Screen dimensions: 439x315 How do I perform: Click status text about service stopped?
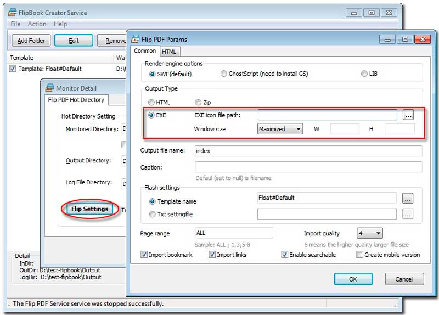pyautogui.click(x=88, y=304)
